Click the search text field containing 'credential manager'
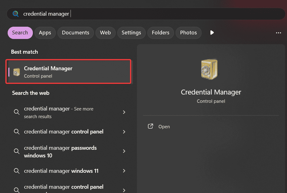Screen dimensions: 287x193 tap(146, 14)
